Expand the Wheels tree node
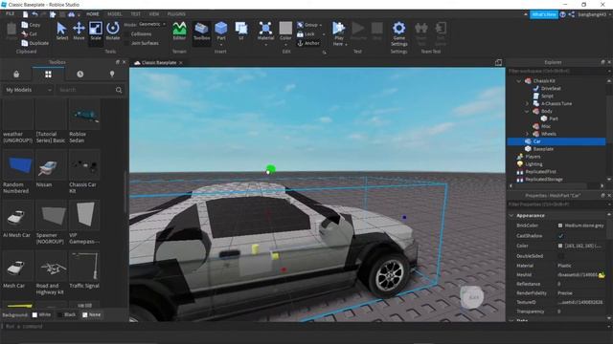Viewport: 613px width, 344px height. tap(527, 134)
